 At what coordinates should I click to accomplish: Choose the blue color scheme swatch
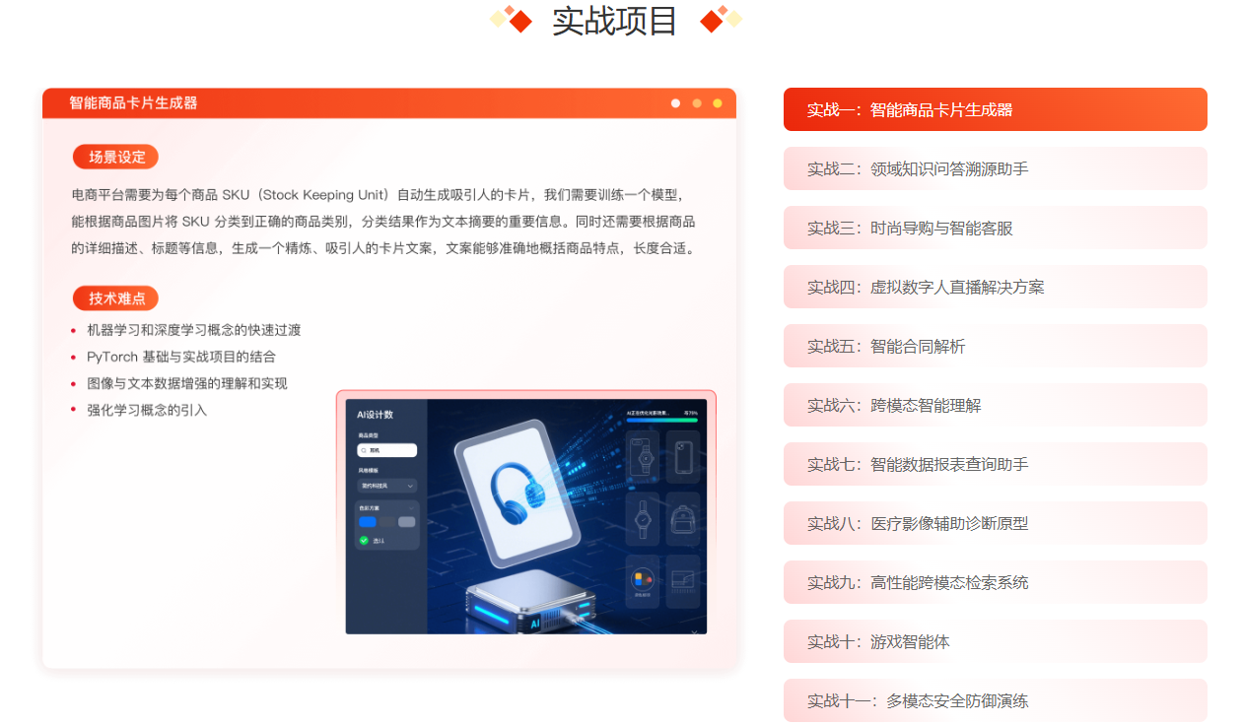[368, 522]
